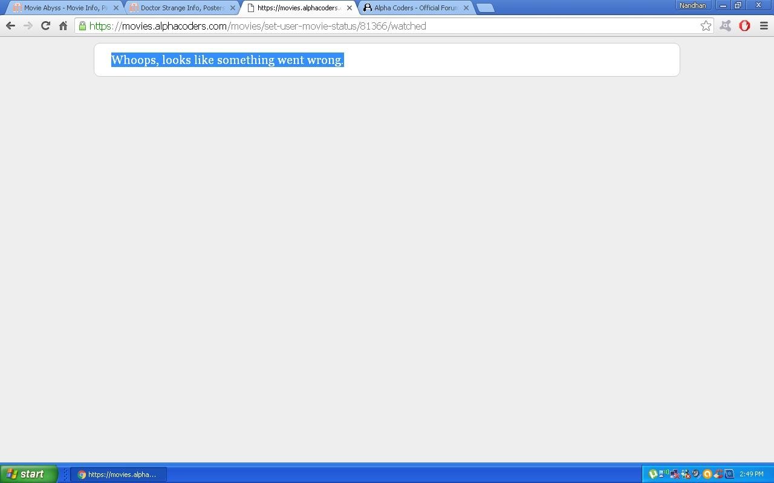The image size is (774, 483).
Task: Open the Chrome hamburger menu
Action: (764, 26)
